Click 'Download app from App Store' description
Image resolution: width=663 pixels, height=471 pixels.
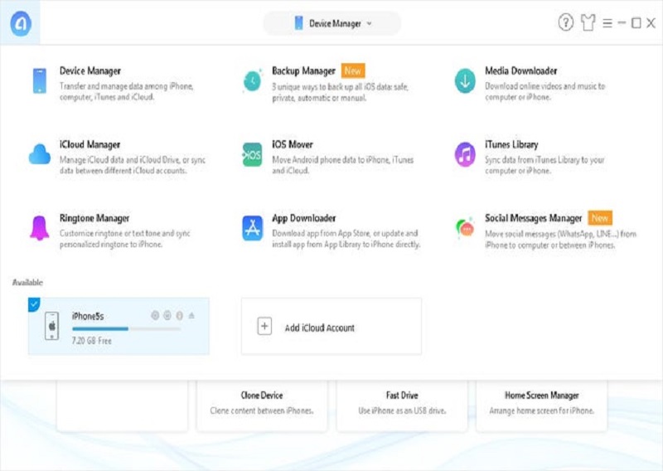point(346,239)
